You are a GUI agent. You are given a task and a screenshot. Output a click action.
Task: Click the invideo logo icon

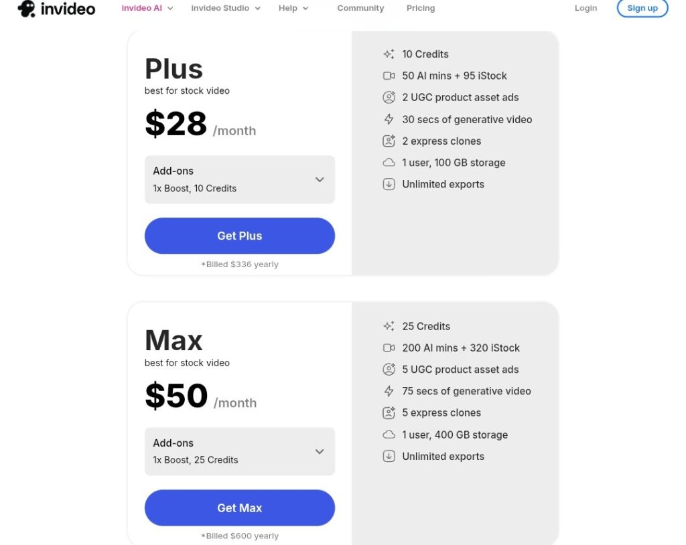(x=27, y=9)
